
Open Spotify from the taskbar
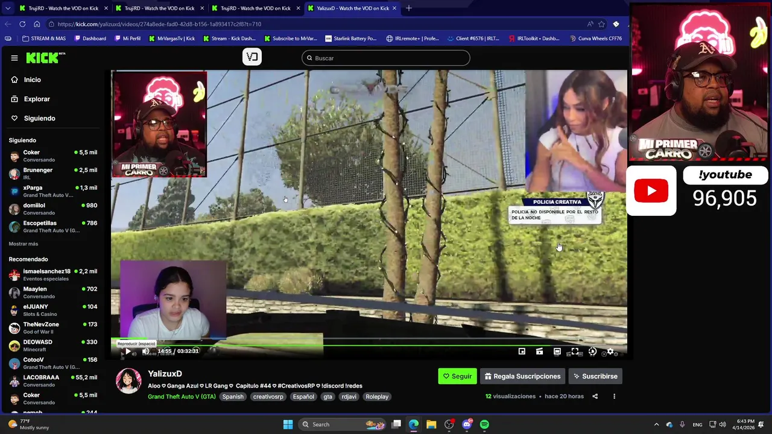pyautogui.click(x=484, y=424)
